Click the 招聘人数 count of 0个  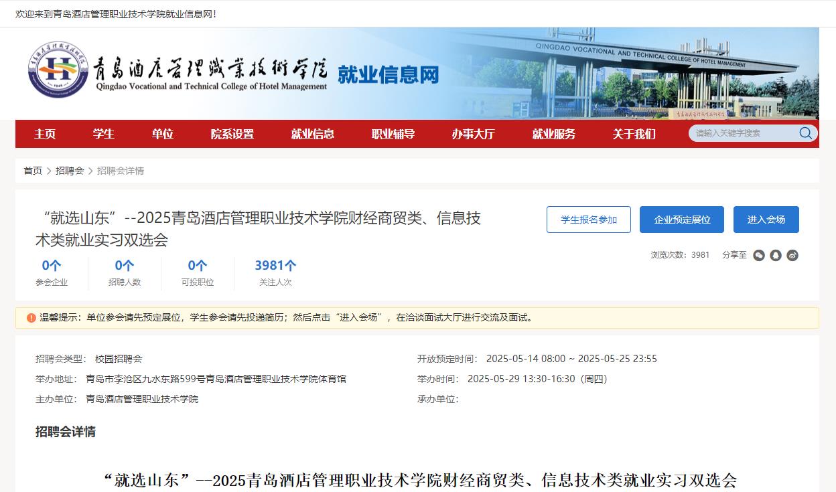click(125, 265)
